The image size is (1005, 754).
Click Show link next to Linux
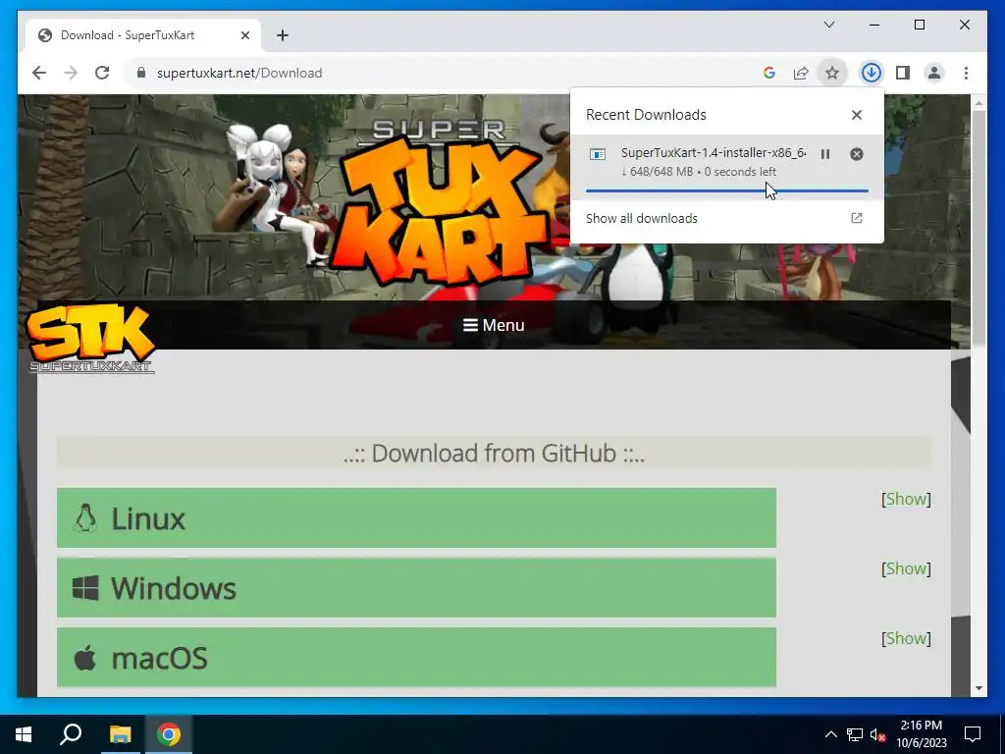point(906,499)
